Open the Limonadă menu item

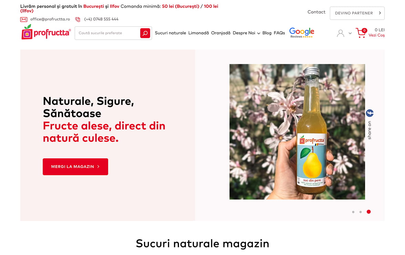click(198, 33)
